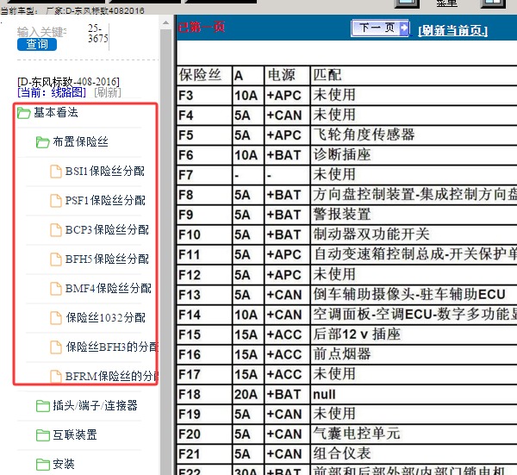Click the 匹配 column header
This screenshot has width=517, height=475.
(414, 75)
